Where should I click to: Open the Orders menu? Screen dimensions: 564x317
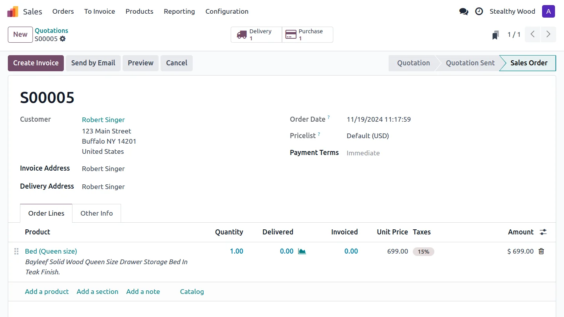[x=63, y=11]
